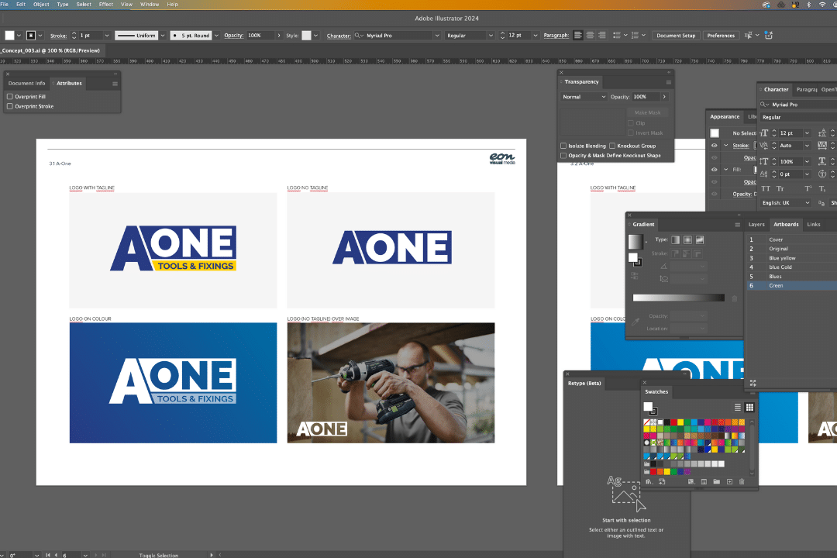Open Preferences from the control bar
This screenshot has width=837, height=558.
pos(720,35)
